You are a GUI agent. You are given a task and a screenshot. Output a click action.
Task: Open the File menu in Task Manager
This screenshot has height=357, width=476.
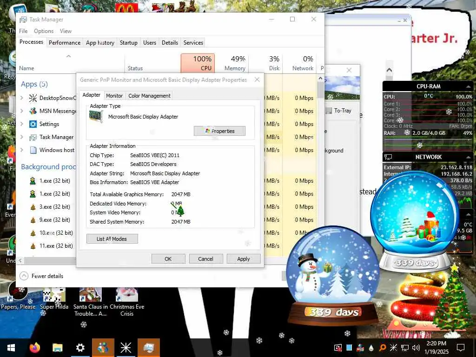23,31
